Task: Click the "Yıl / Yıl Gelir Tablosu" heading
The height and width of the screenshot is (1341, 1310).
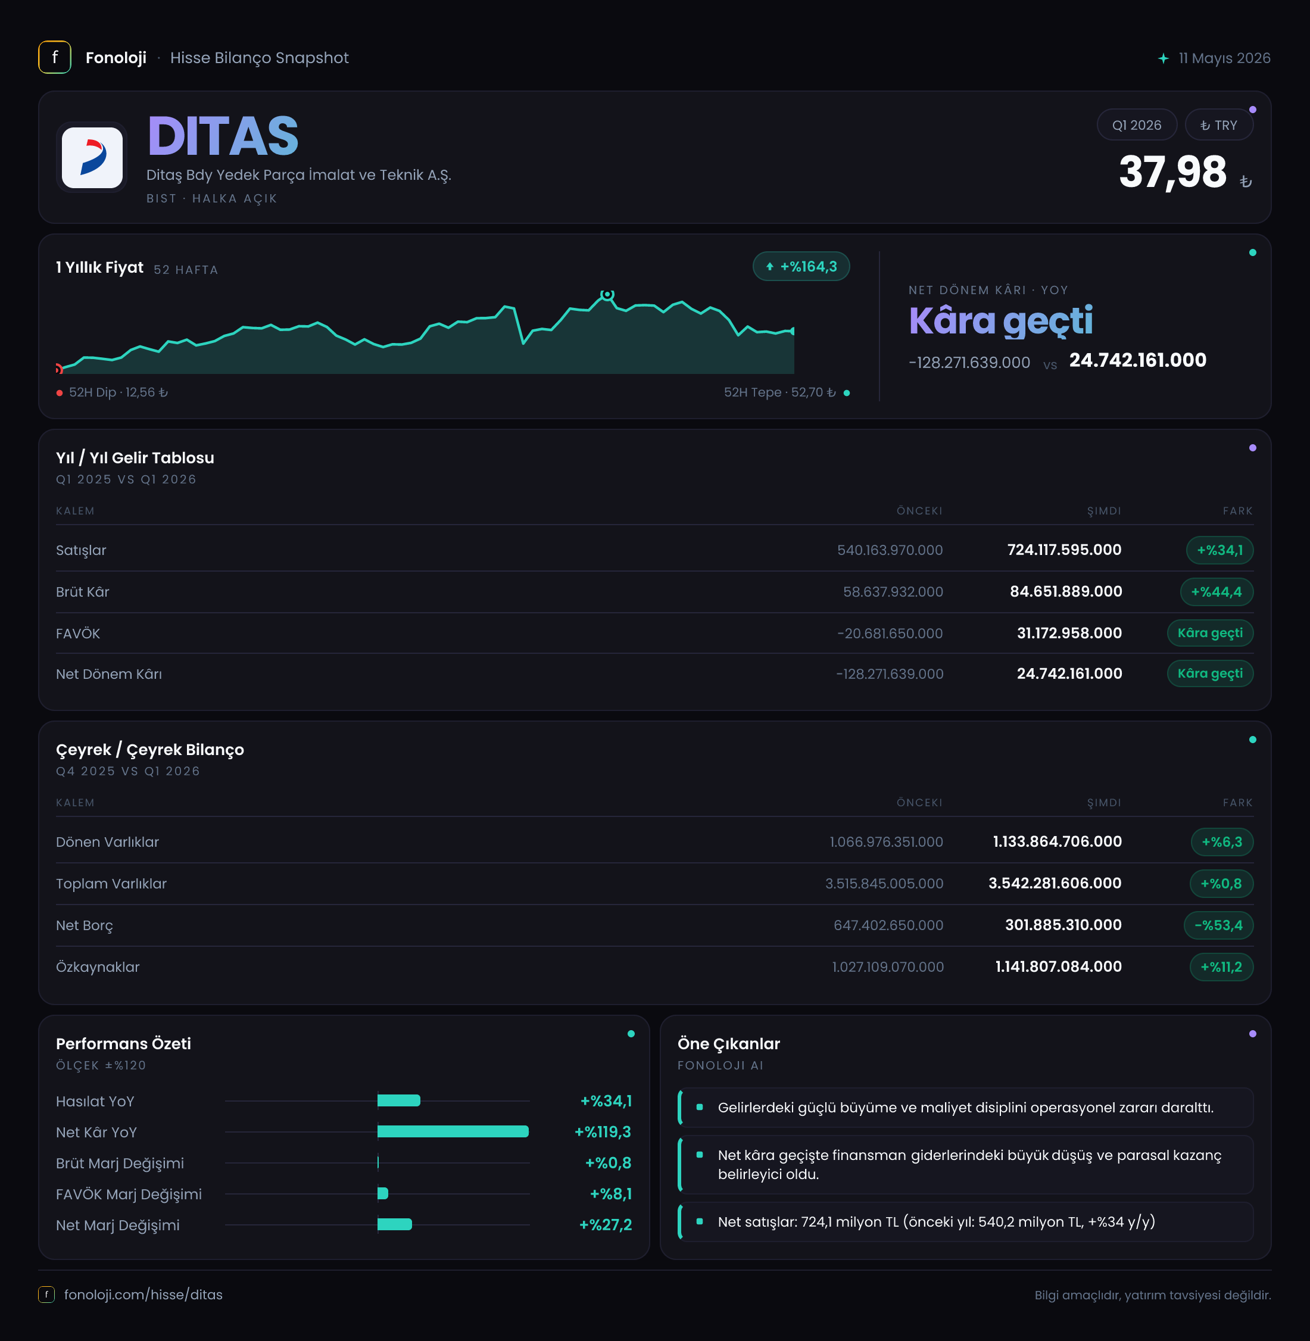Action: tap(135, 459)
